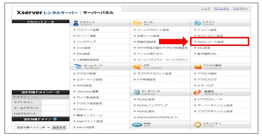Open the マニュアル link in header
This screenshot has height=136, width=262.
point(222,9)
